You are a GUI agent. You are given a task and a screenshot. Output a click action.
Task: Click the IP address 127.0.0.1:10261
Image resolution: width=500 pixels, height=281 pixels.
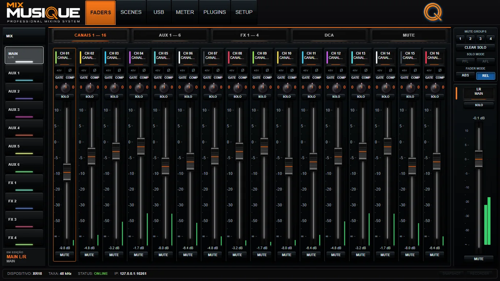[x=133, y=274]
